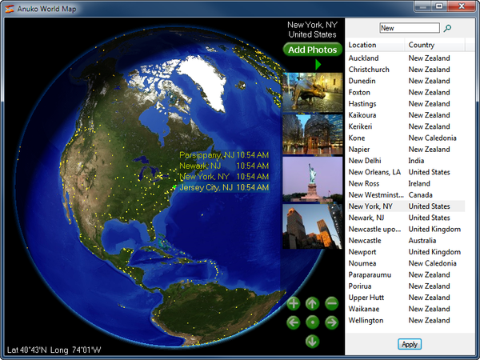Expand photos with the green triangle arrow
The height and width of the screenshot is (360, 480).
coord(318,64)
